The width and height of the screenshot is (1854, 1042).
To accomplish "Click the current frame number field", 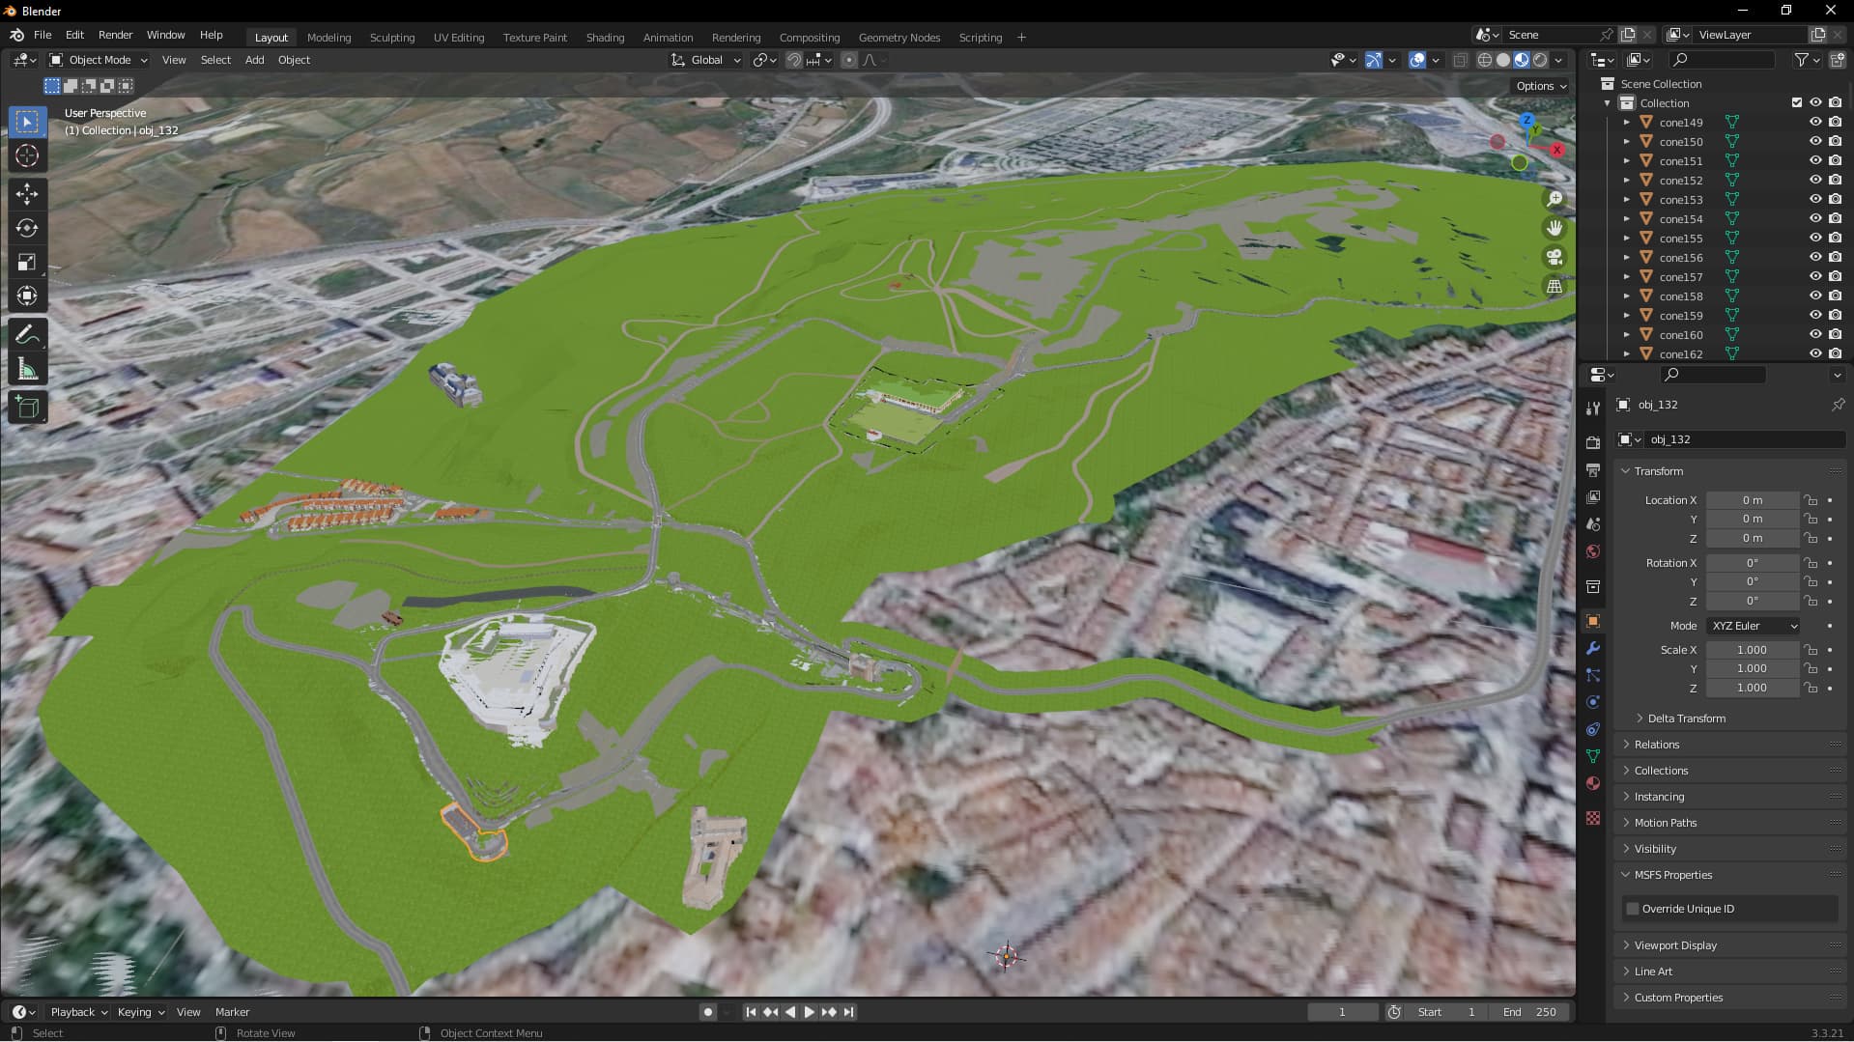I will [x=1343, y=1011].
